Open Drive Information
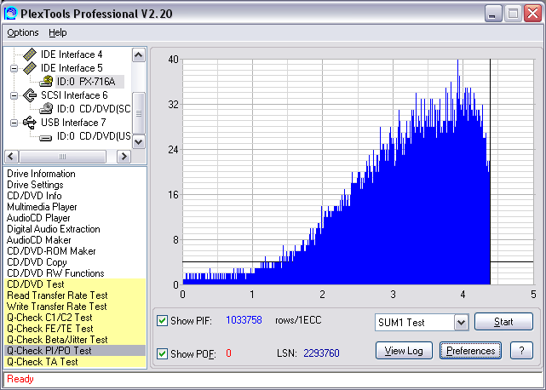 (x=41, y=174)
